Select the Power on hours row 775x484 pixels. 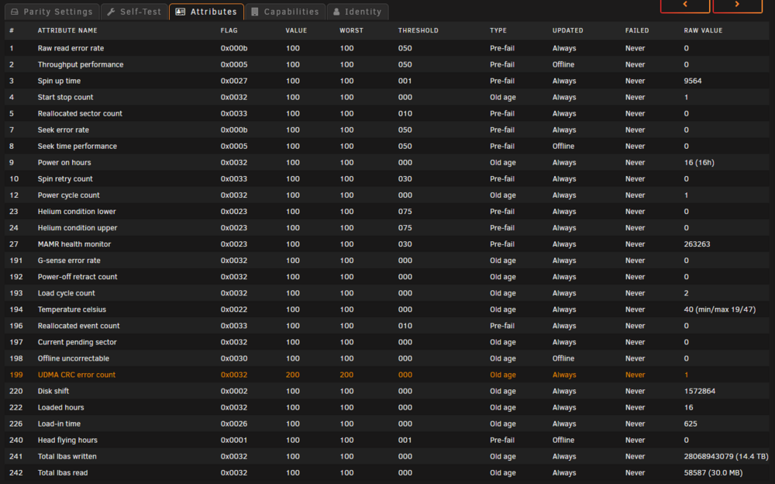[x=387, y=162]
